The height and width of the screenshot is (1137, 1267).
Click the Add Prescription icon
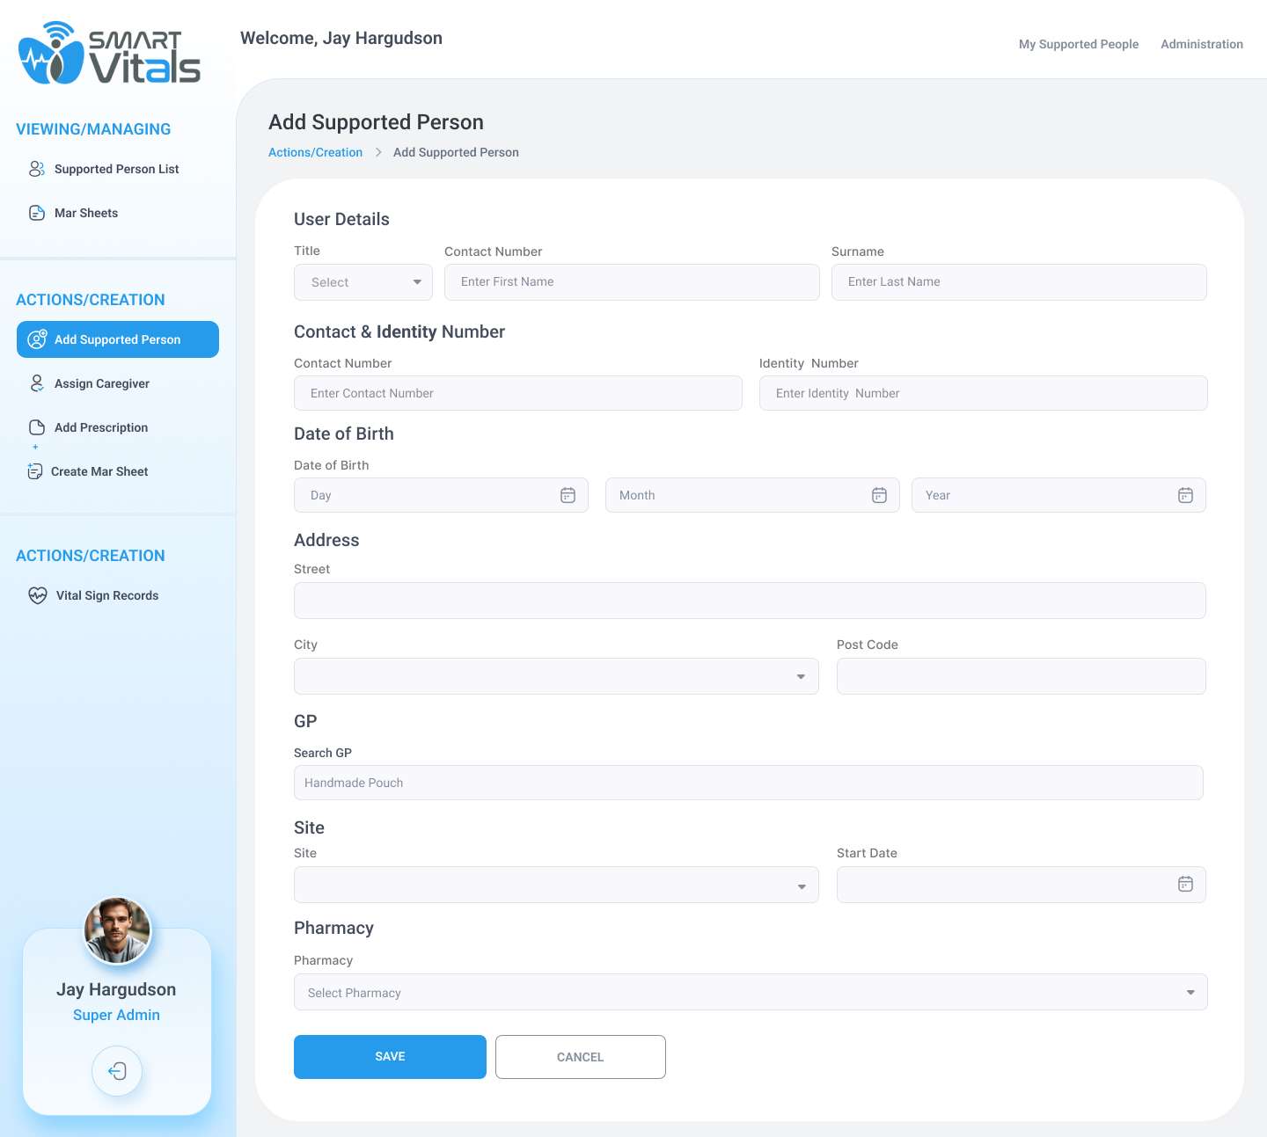pos(37,427)
